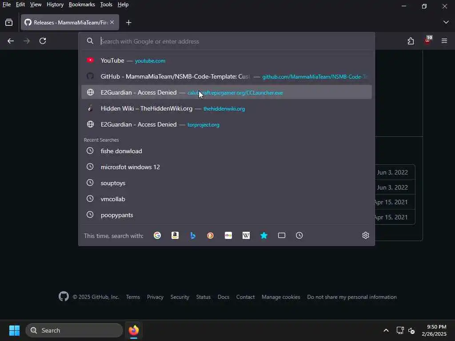This screenshot has height=341, width=455.
Task: Choose recent search souptoys
Action: tap(226, 183)
